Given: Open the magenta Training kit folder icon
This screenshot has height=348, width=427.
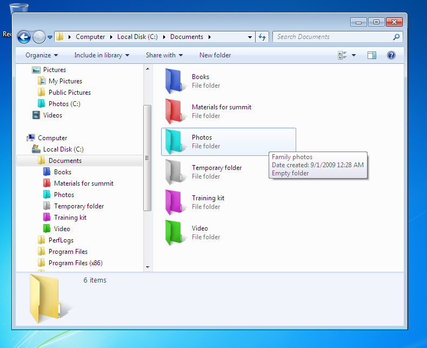Looking at the screenshot, I should tap(175, 202).
